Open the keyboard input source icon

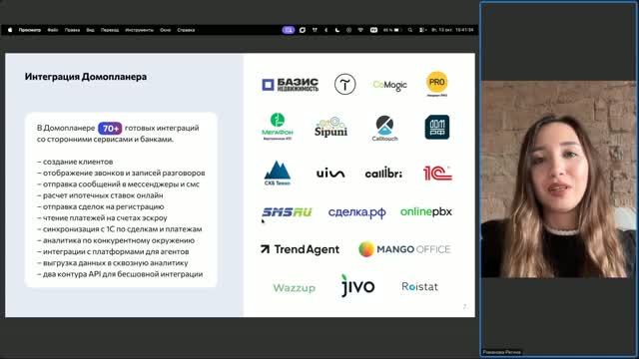[x=373, y=30]
